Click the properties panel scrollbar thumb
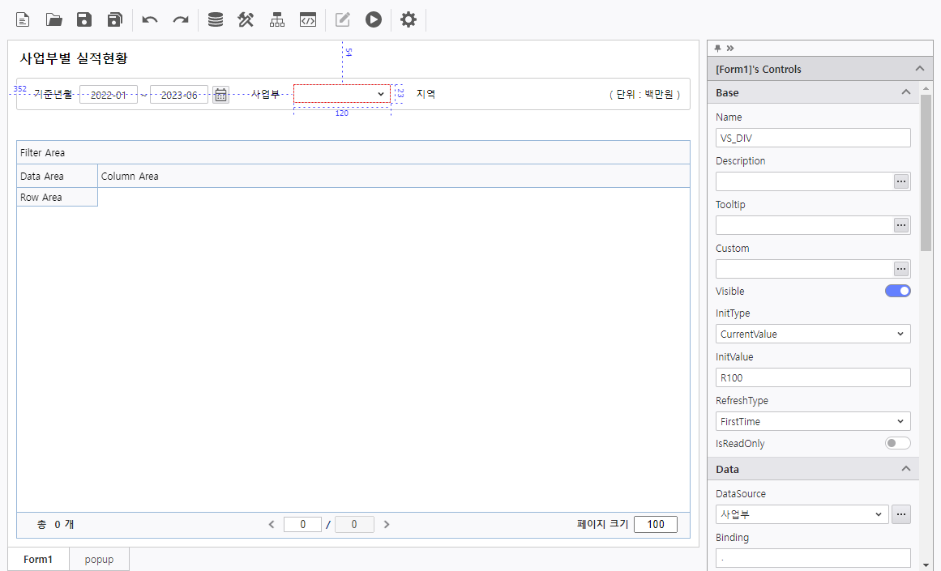 coord(926,173)
